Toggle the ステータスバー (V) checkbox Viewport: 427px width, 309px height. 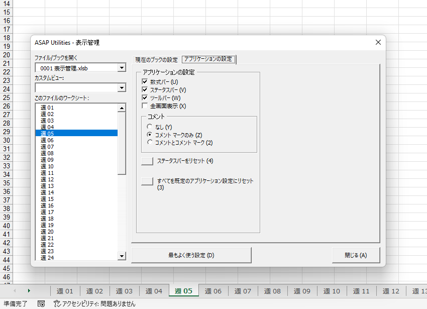(x=145, y=89)
